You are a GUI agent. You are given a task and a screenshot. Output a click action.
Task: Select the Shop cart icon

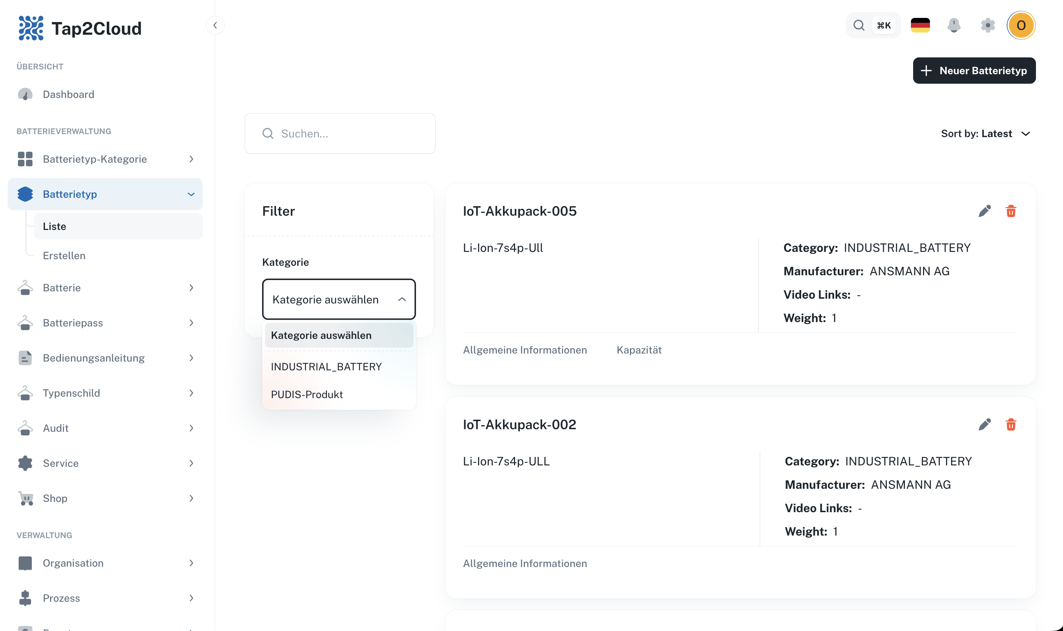point(25,498)
